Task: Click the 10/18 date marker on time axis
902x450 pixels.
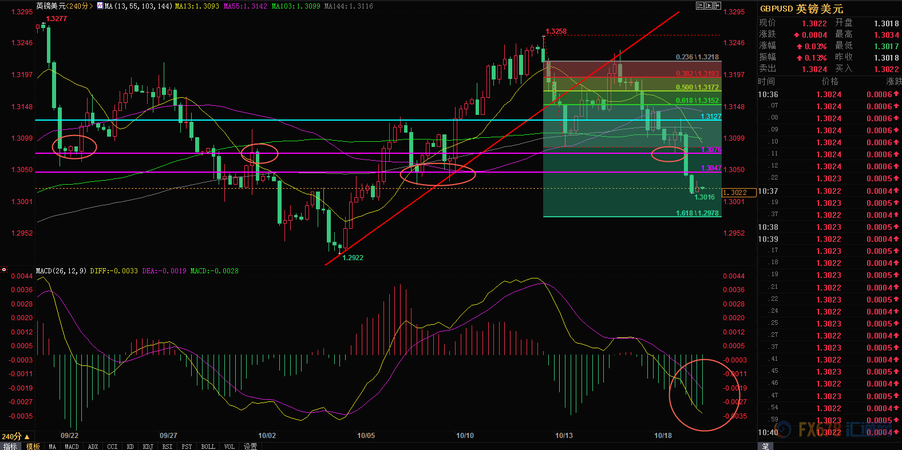Action: tap(663, 436)
